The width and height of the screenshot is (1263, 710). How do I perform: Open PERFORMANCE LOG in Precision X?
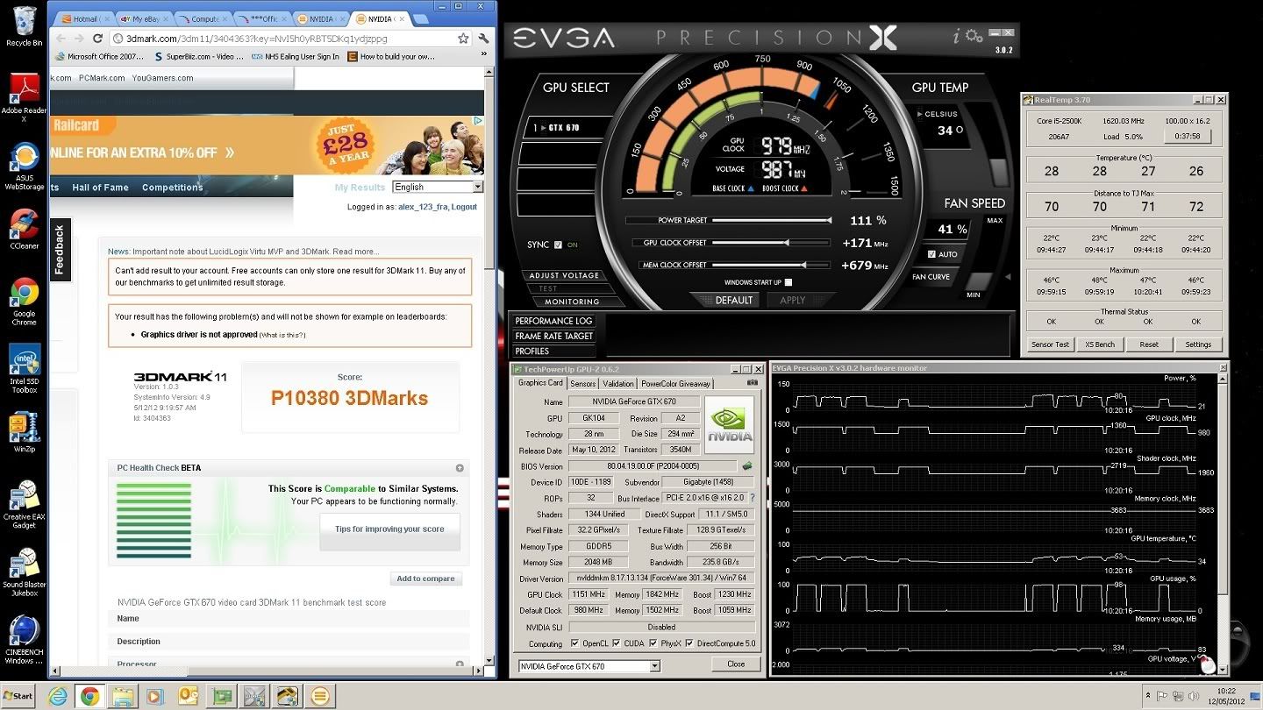point(553,321)
